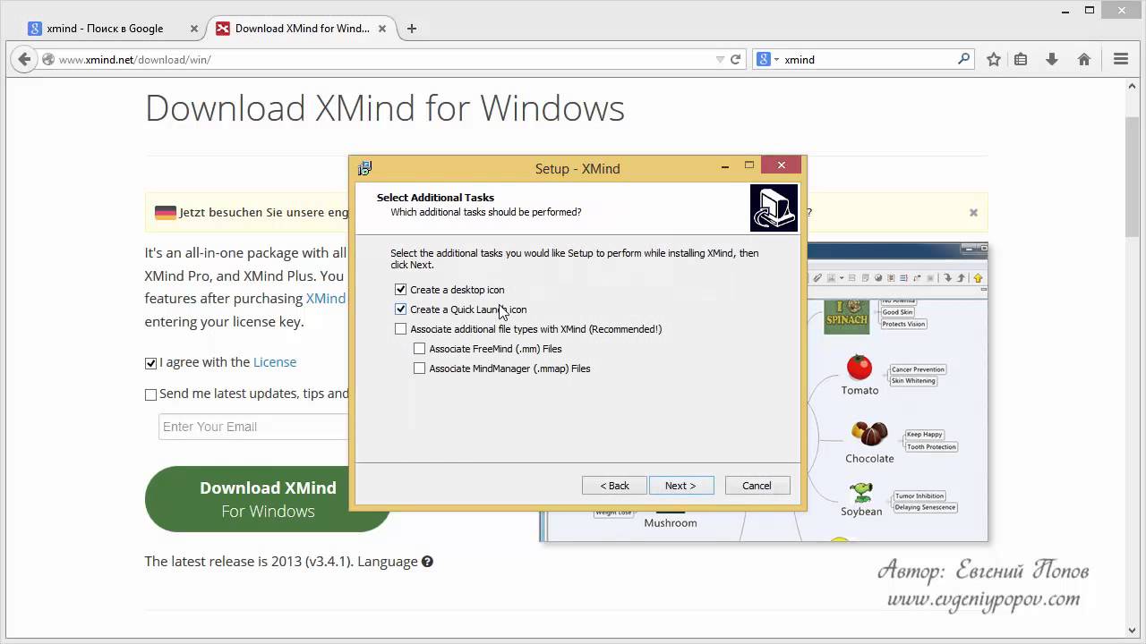Untick the 'I agree with the License' checkbox
Image resolution: width=1146 pixels, height=644 pixels.
150,363
